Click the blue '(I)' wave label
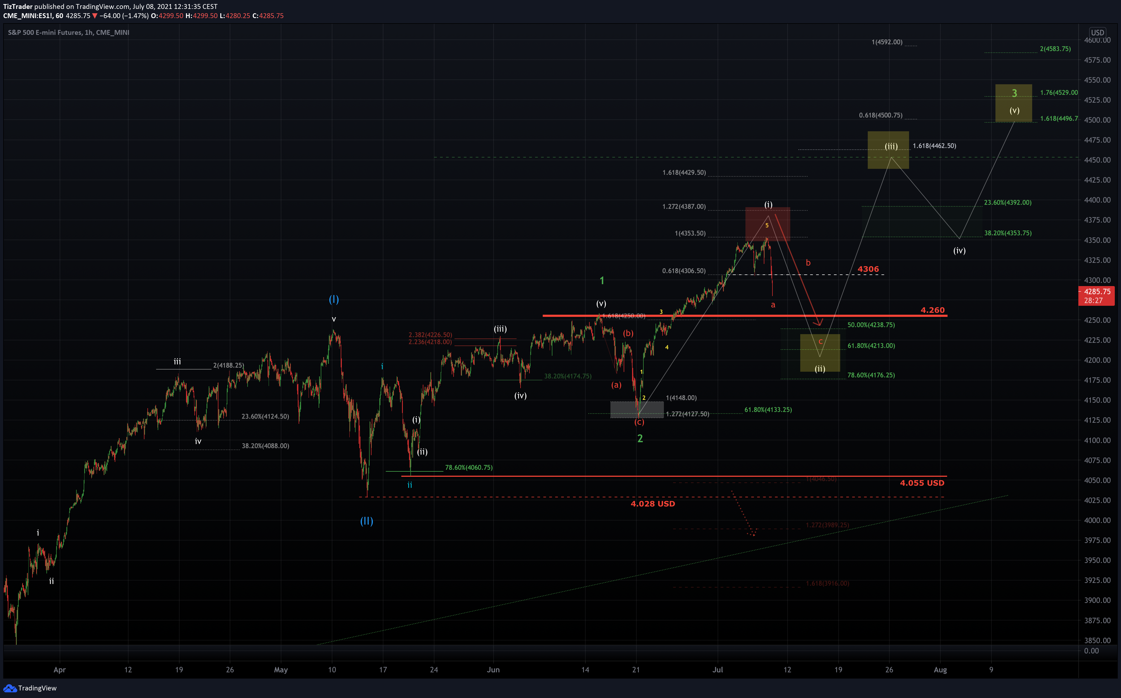Image resolution: width=1121 pixels, height=698 pixels. tap(333, 299)
